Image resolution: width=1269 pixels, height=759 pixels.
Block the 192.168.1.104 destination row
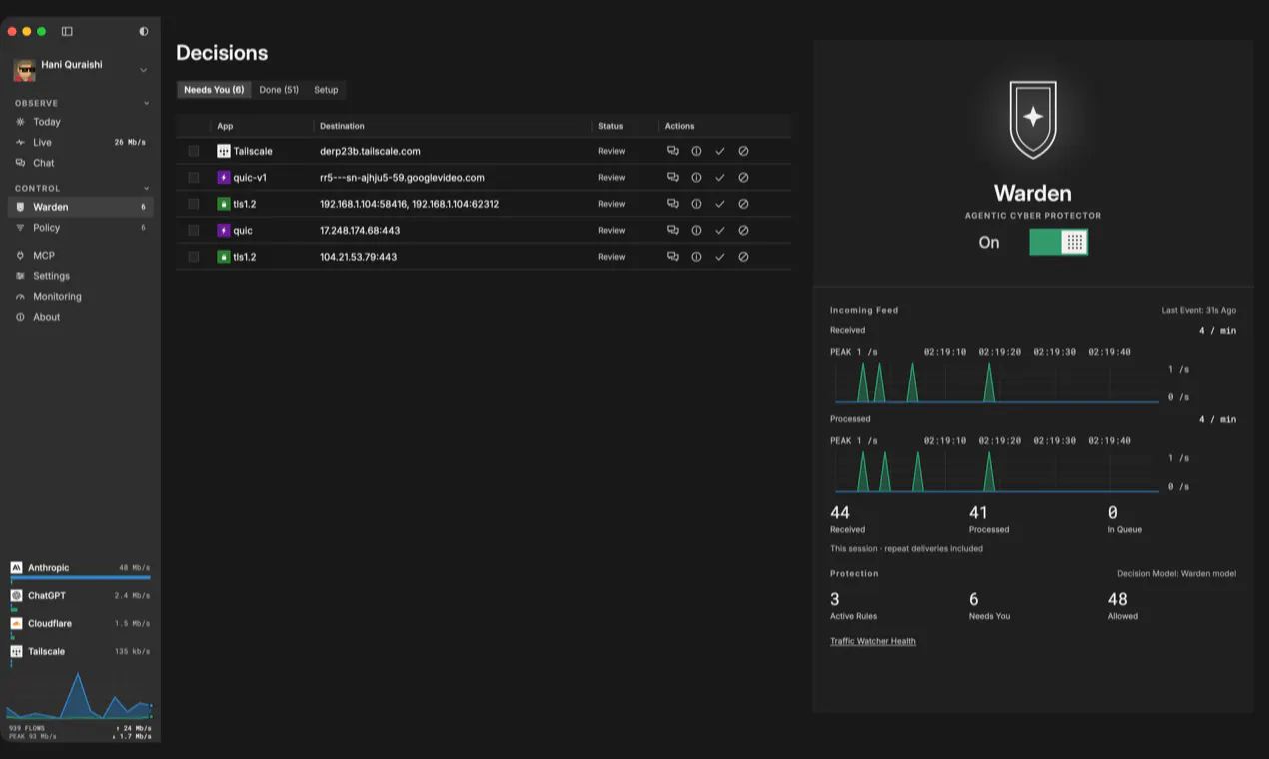coord(743,204)
